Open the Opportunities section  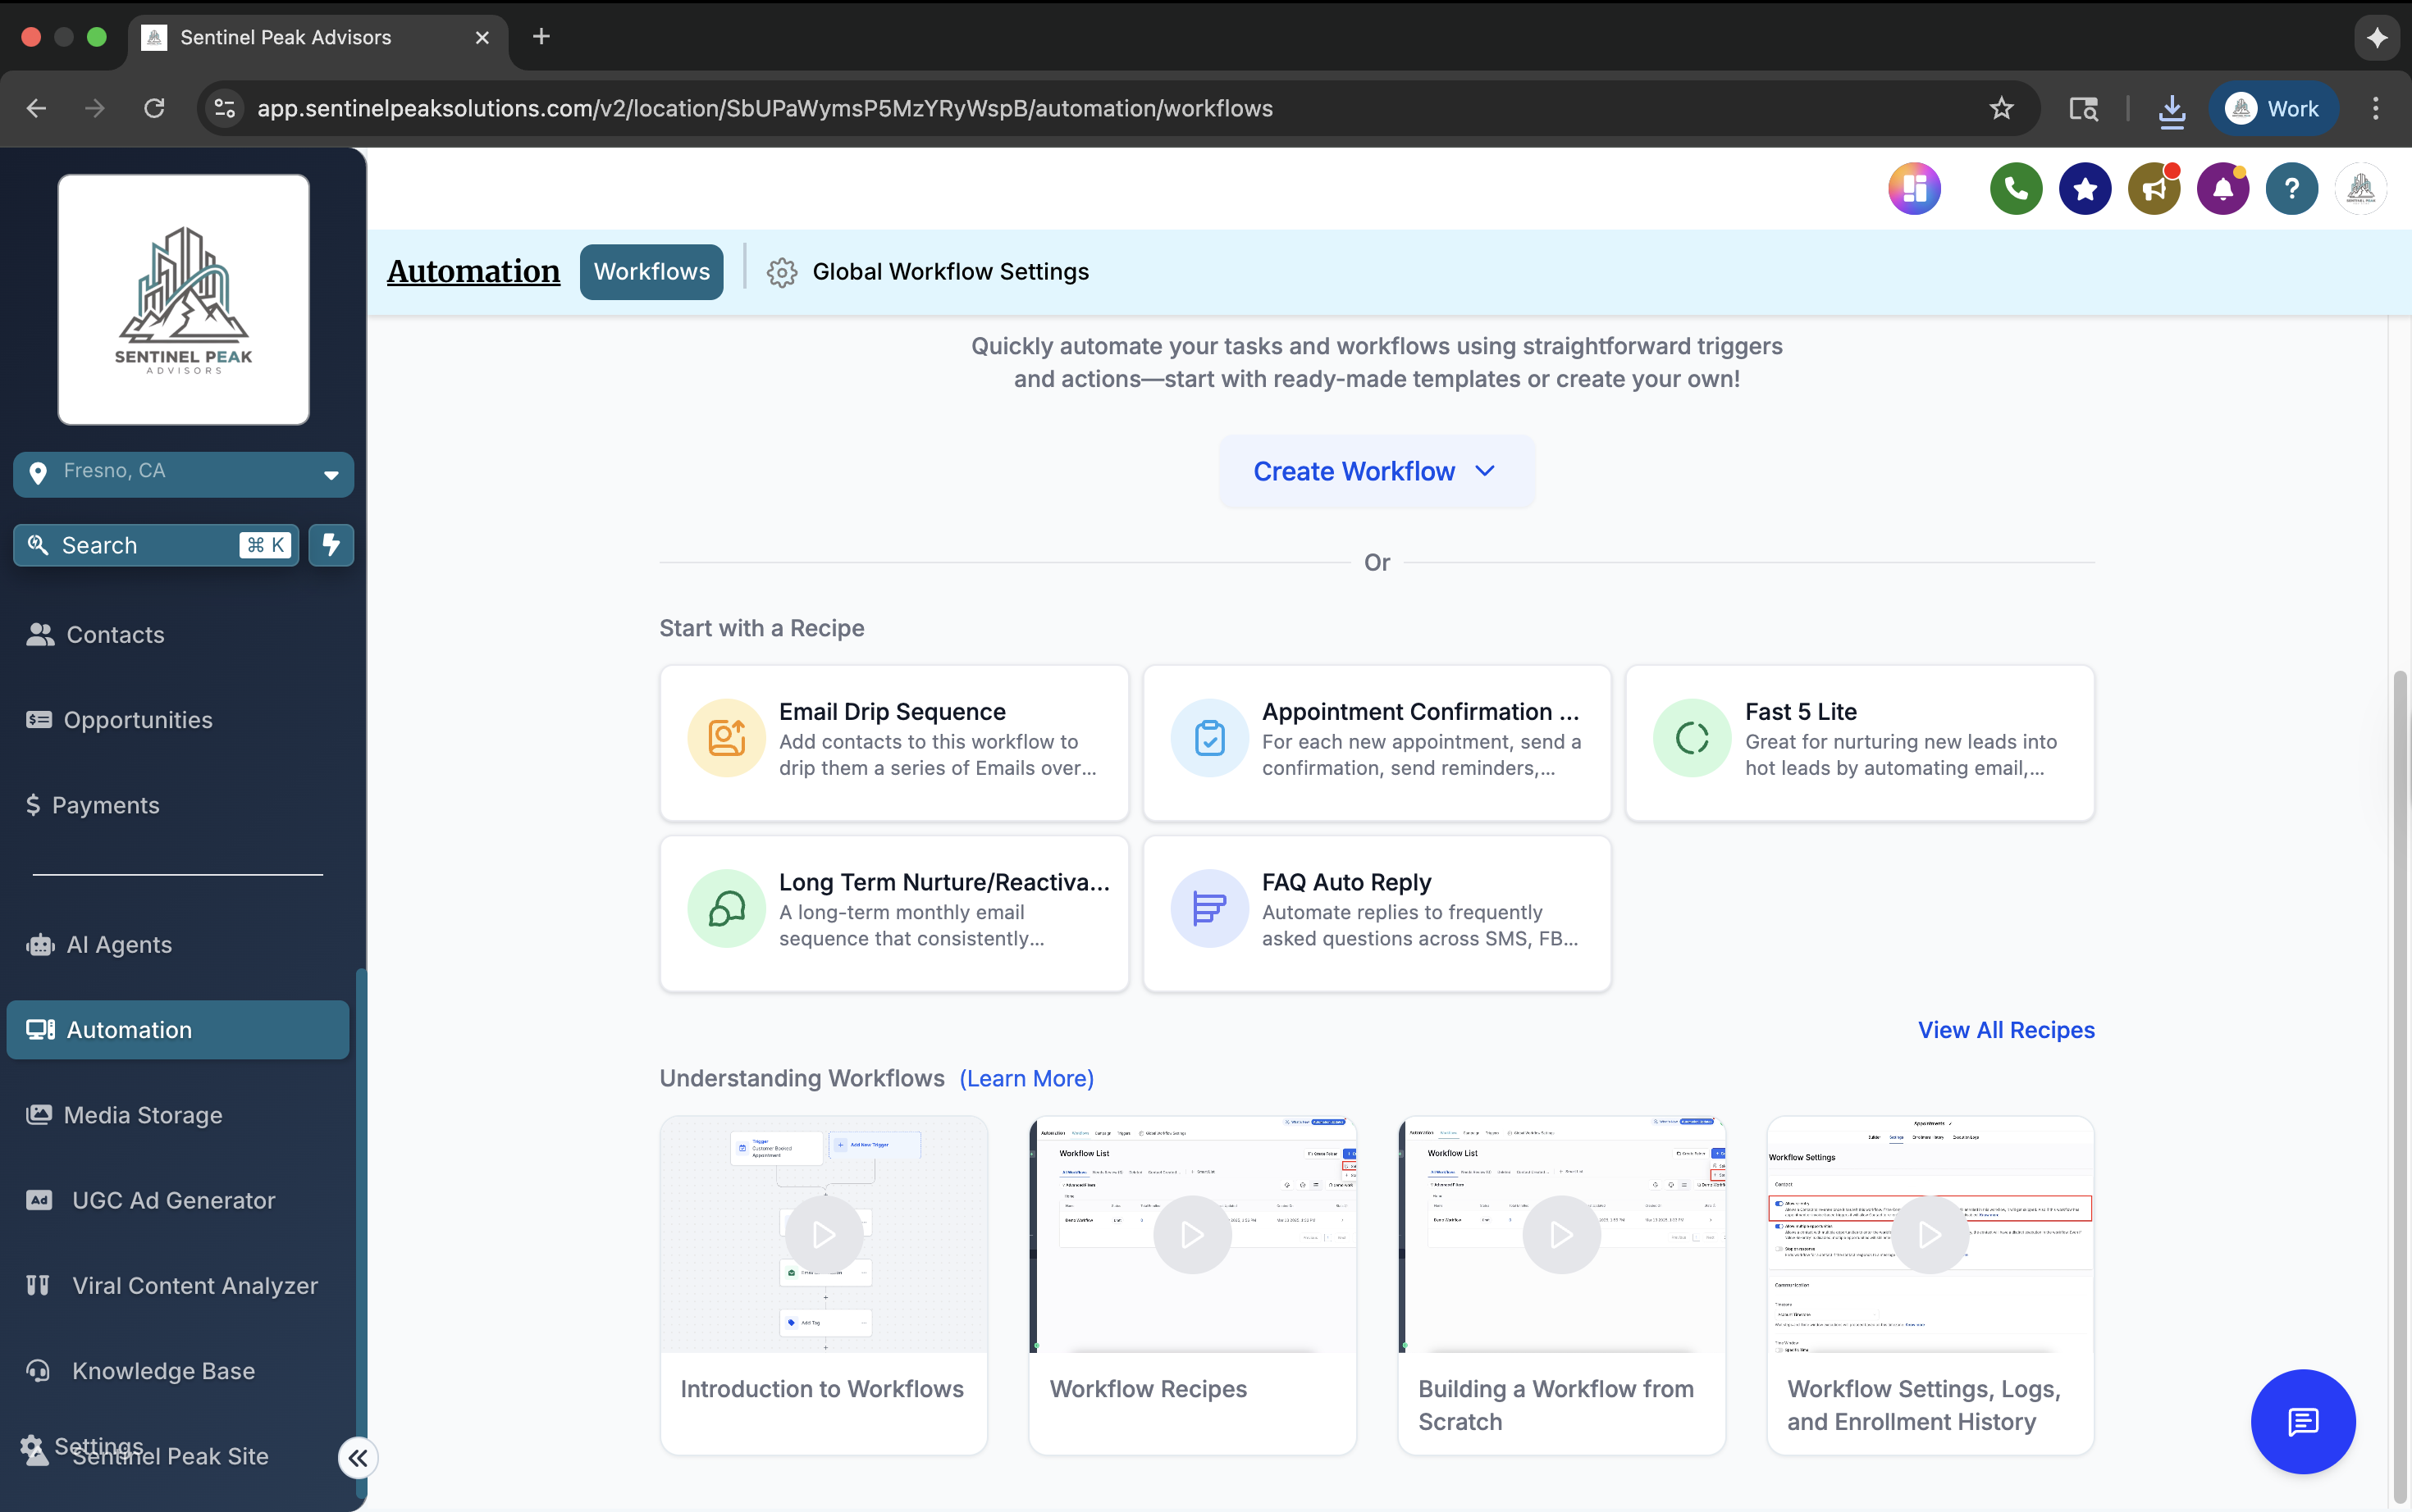click(x=137, y=719)
